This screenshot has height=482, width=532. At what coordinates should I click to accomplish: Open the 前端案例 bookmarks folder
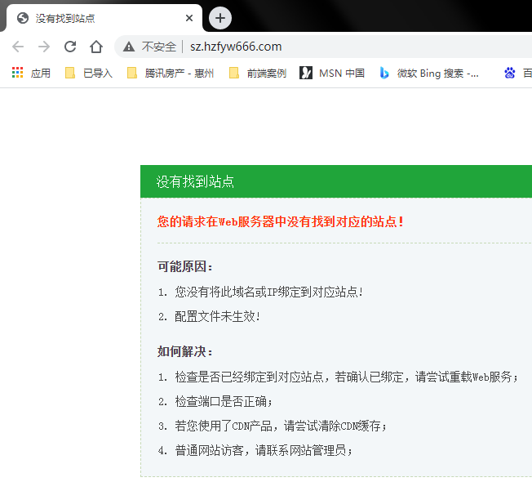[x=258, y=73]
